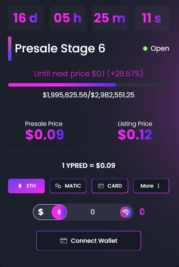Image resolution: width=179 pixels, height=267 pixels.
Task: Click the $0.12 Listing Price value
Action: point(135,135)
